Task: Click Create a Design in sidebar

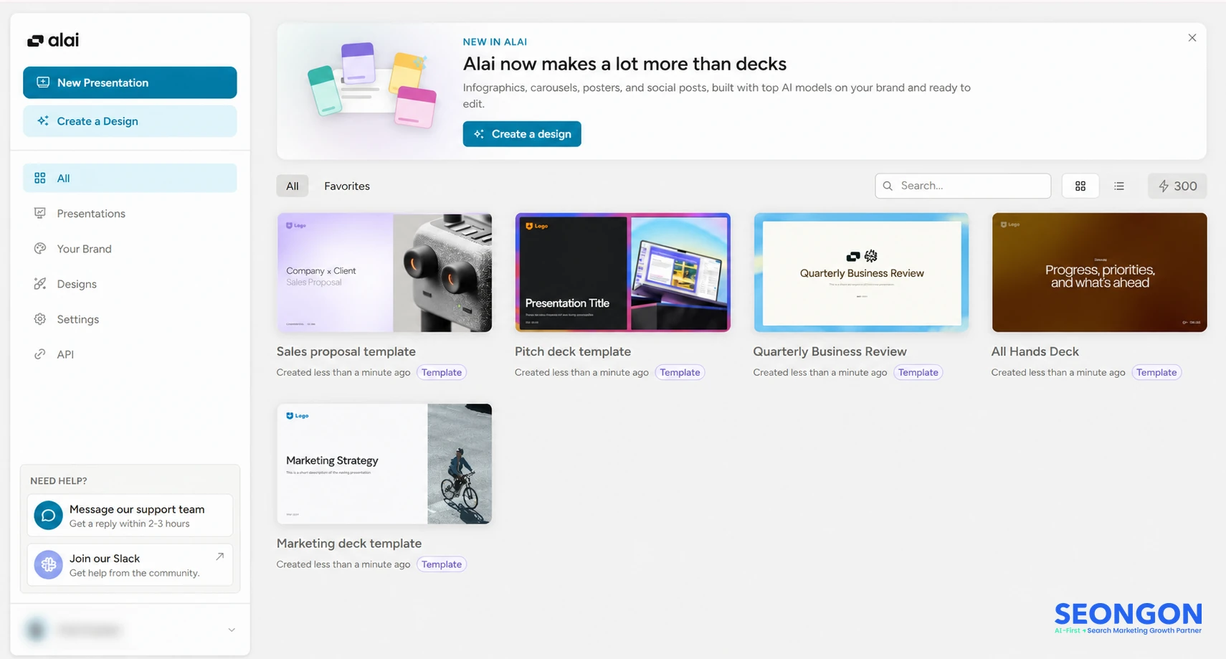Action: click(130, 121)
